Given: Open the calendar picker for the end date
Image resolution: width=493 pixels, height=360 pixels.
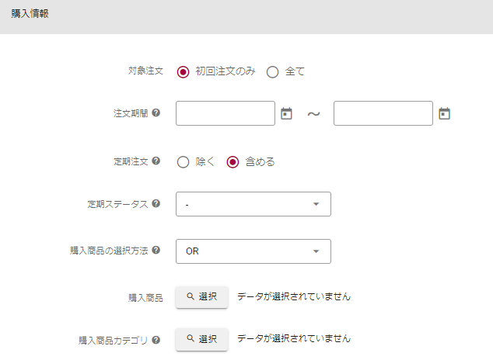Looking at the screenshot, I should (x=444, y=113).
